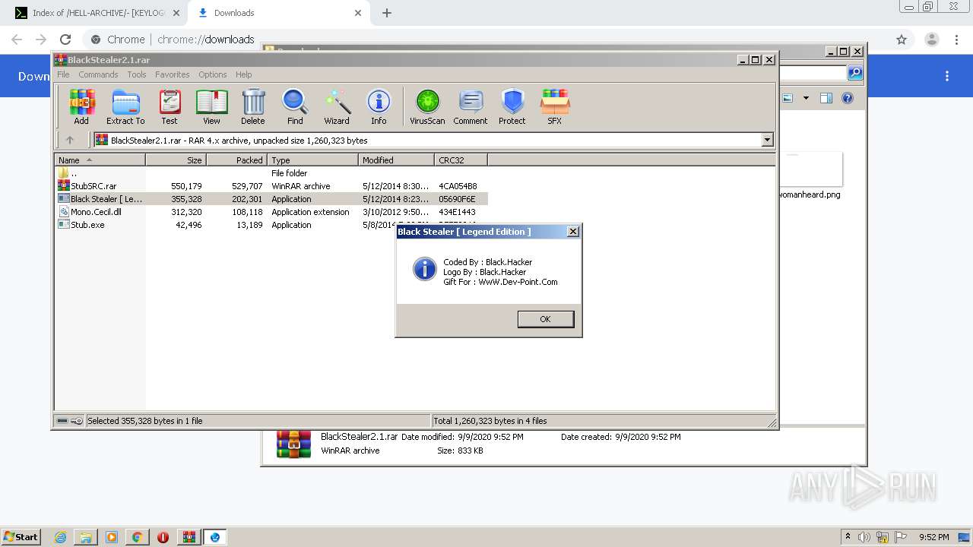This screenshot has height=547, width=973.
Task: Click the Action Center flag tray icon
Action: click(x=901, y=537)
